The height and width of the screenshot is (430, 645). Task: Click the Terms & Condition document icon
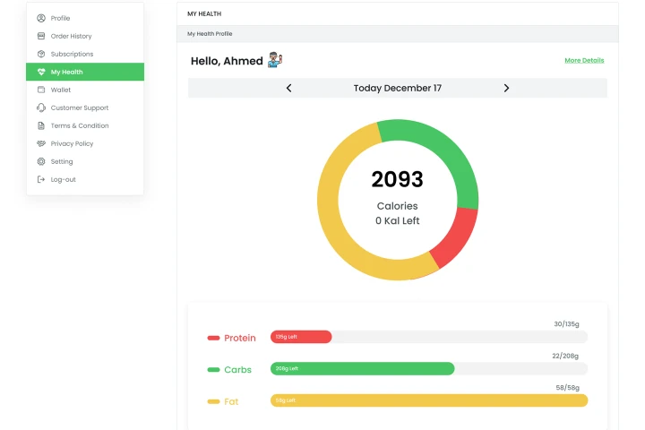click(41, 125)
